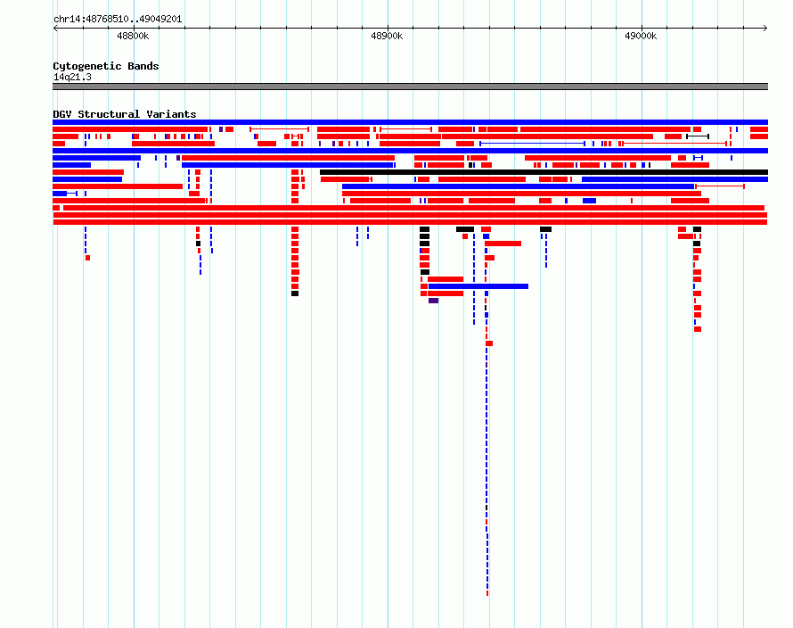
Task: Click the long black structural variant bar
Action: click(544, 172)
